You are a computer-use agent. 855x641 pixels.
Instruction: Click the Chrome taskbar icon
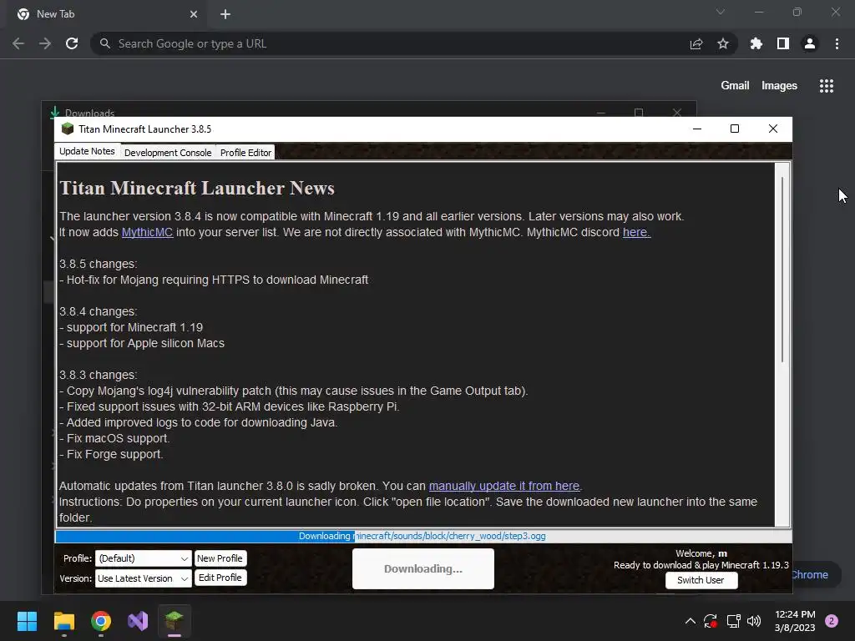tap(101, 621)
